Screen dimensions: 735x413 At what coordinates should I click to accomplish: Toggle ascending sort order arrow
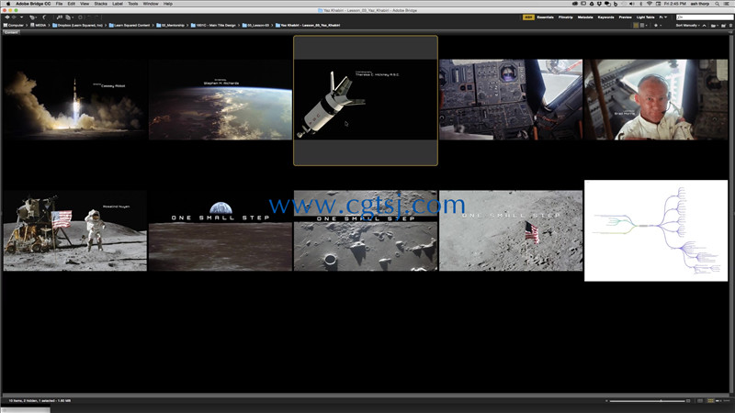pos(704,26)
